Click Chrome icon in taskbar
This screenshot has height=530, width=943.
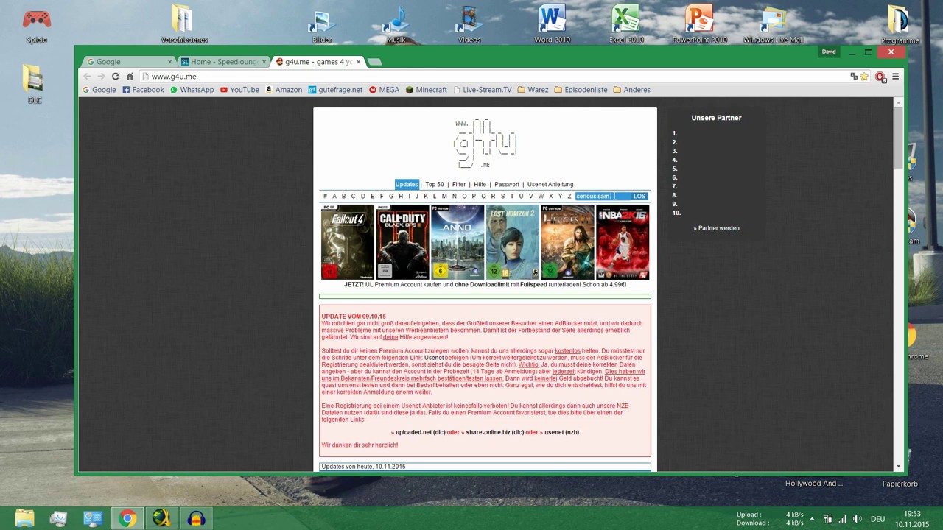(127, 518)
